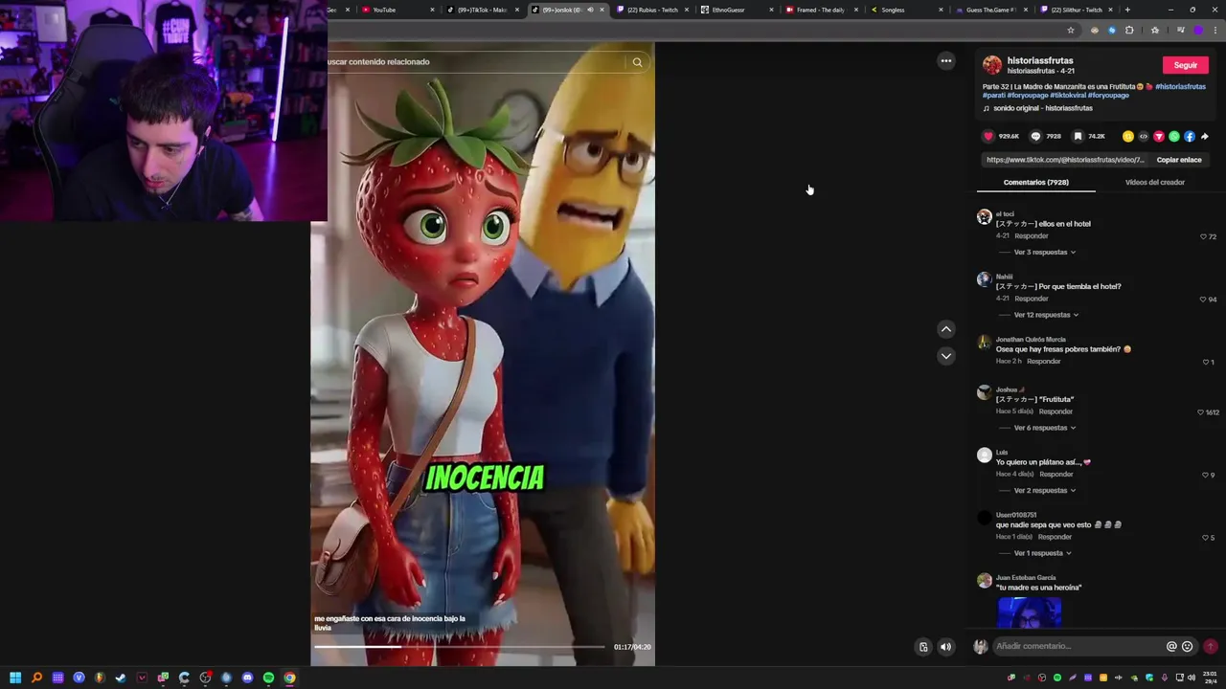Save the video with the bookmark icon

click(x=1078, y=137)
